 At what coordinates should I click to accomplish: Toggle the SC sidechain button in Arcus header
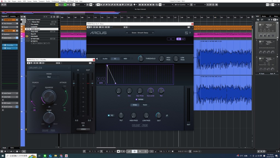click(171, 39)
